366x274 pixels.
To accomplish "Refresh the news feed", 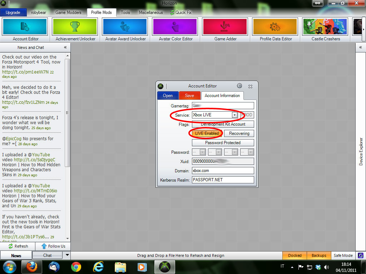I will coord(18,246).
